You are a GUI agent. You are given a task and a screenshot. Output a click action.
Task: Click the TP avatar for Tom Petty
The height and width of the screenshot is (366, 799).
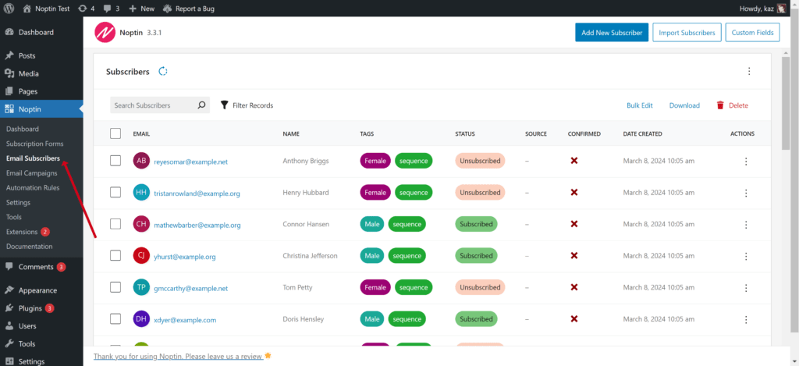[141, 287]
